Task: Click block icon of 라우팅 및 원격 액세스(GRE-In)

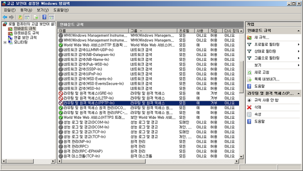Action: 61,93
